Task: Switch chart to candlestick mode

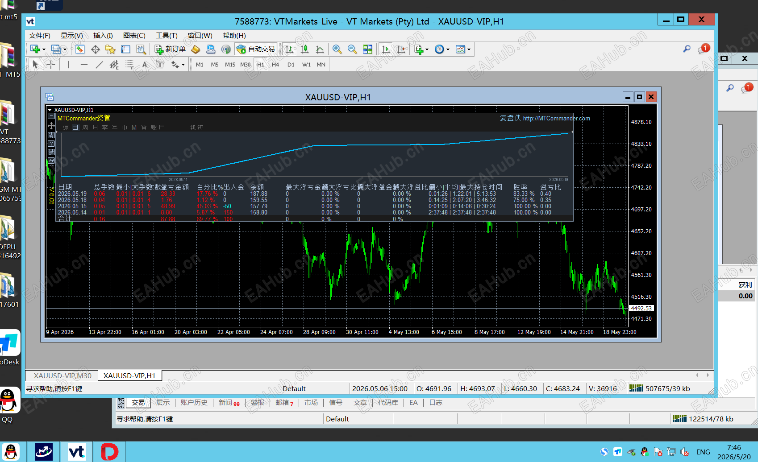Action: click(x=304, y=49)
